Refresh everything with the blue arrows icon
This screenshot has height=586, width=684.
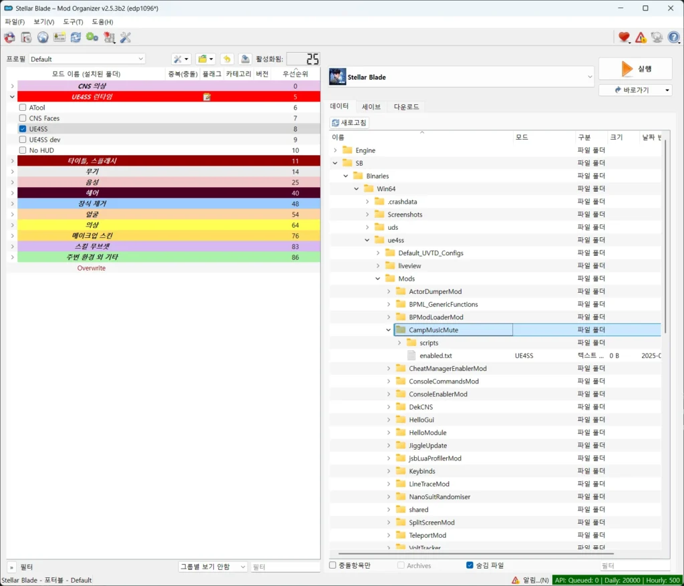click(76, 37)
